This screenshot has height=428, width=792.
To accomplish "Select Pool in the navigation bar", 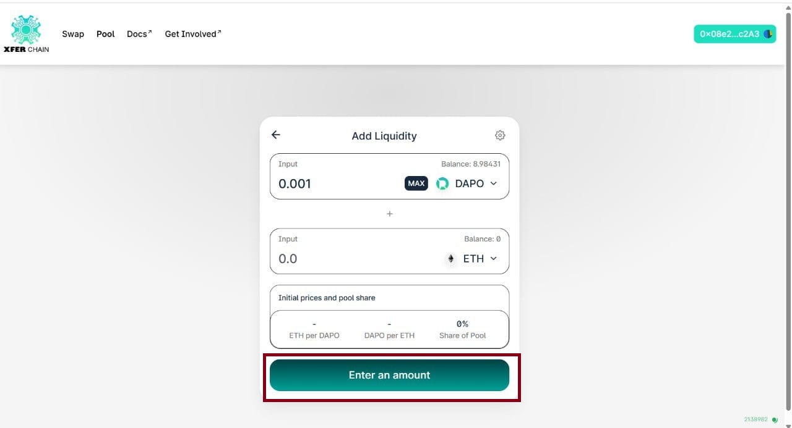I will (x=105, y=34).
